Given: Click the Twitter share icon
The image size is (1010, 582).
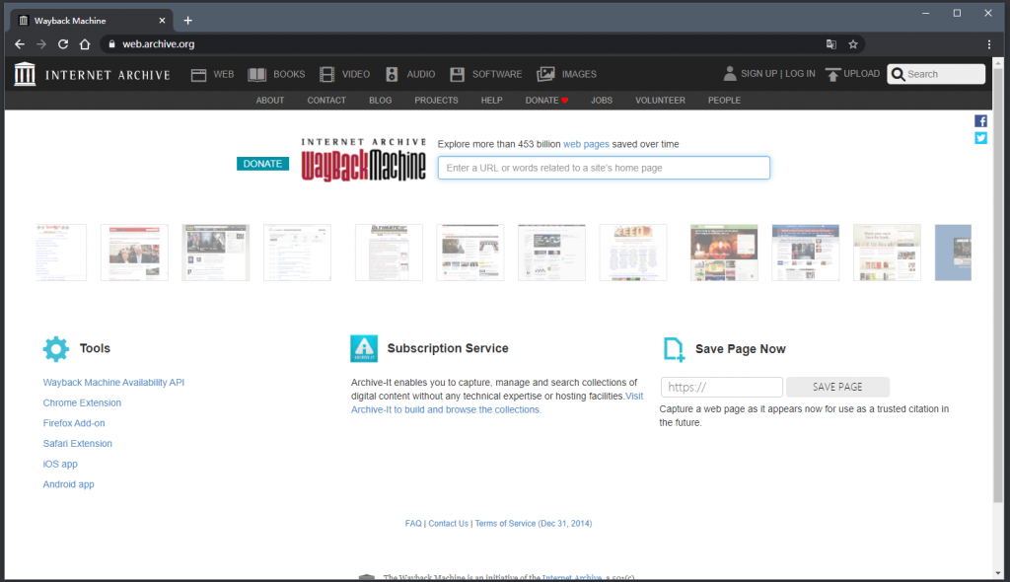Looking at the screenshot, I should [980, 138].
